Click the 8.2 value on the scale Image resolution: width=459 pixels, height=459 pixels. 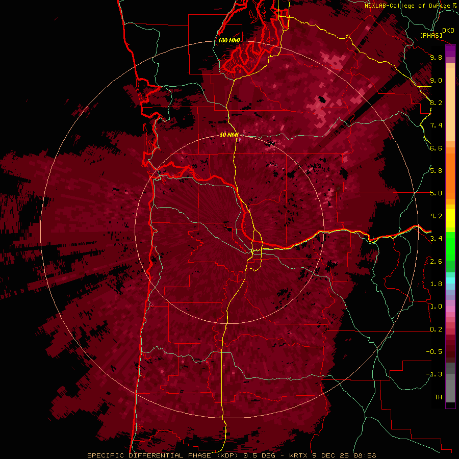click(436, 103)
